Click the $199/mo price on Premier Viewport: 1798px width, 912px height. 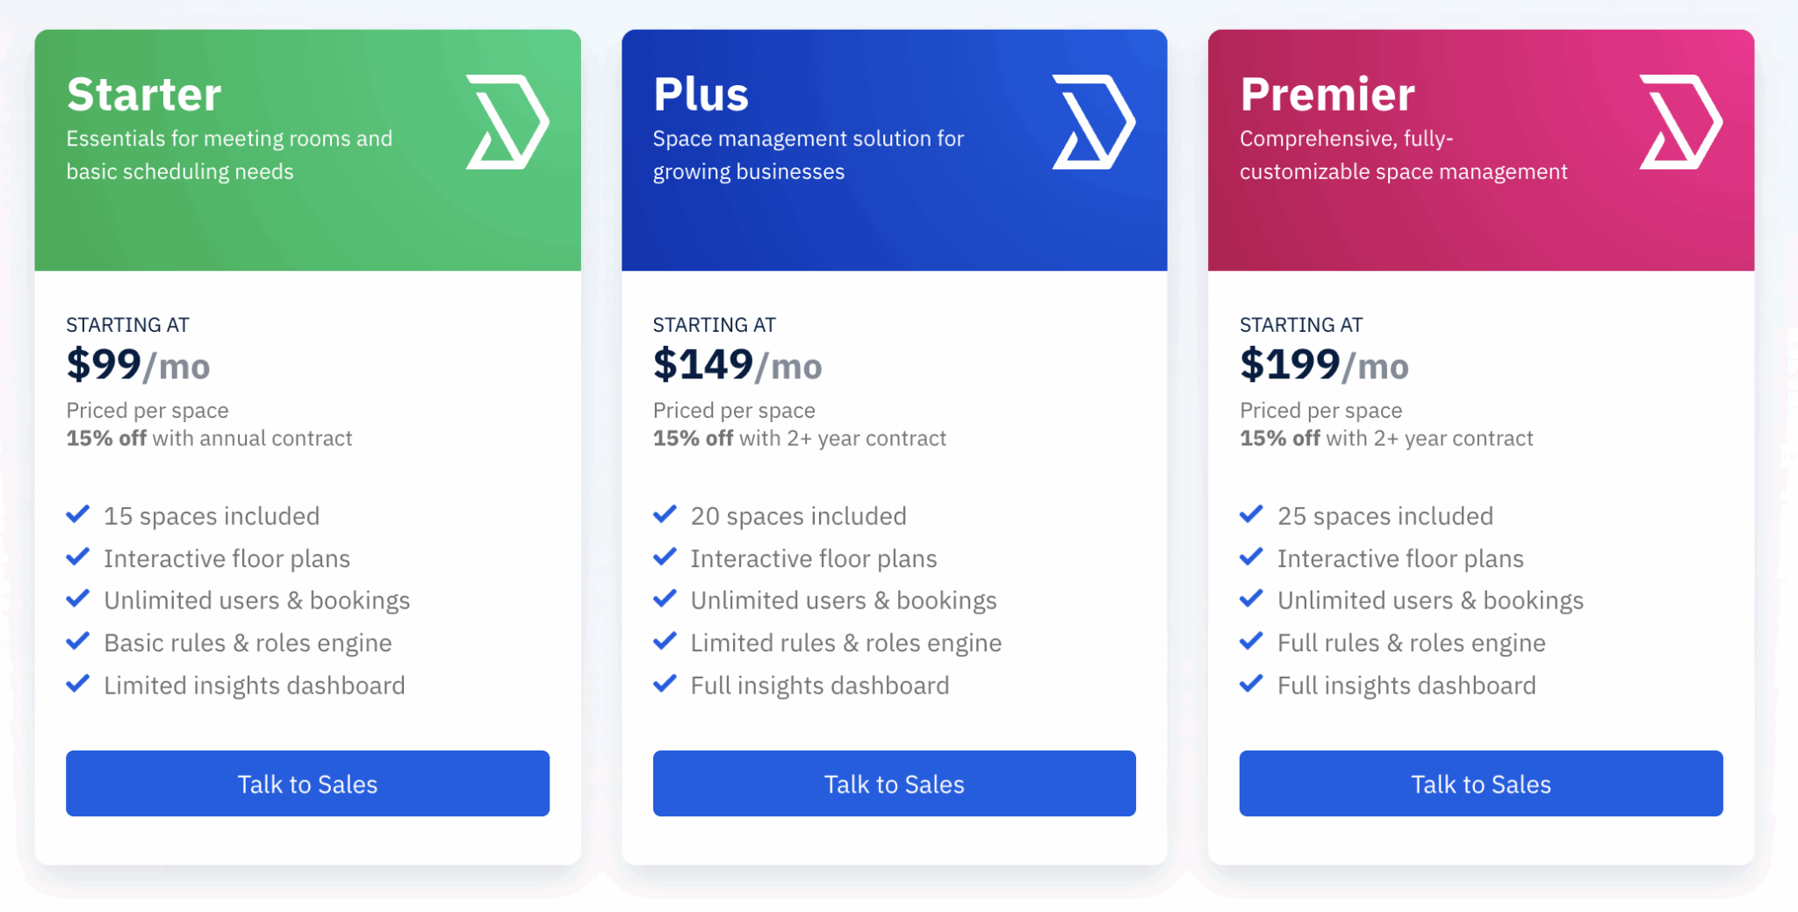click(x=1324, y=365)
